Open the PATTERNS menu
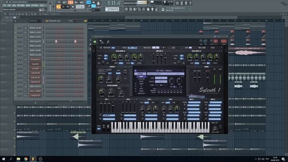This screenshot has height=162, width=288. click(21, 6)
